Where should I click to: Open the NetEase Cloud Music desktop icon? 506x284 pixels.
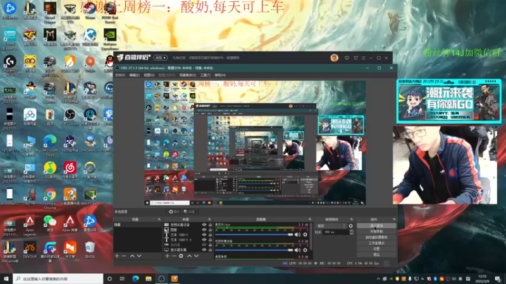pos(70,170)
